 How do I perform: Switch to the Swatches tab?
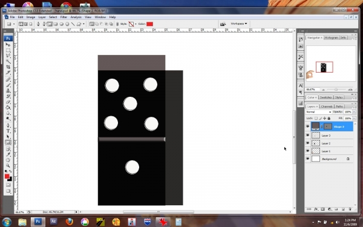[x=326, y=97]
